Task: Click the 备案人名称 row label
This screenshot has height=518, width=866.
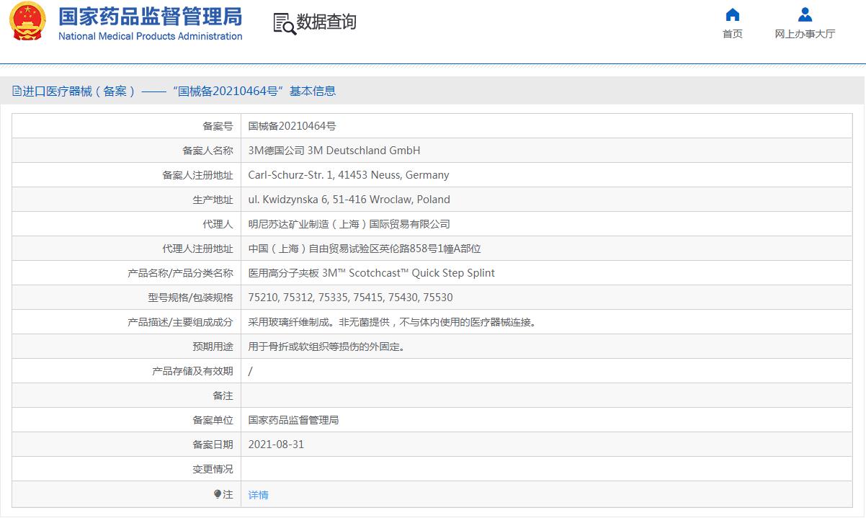Action: point(208,151)
